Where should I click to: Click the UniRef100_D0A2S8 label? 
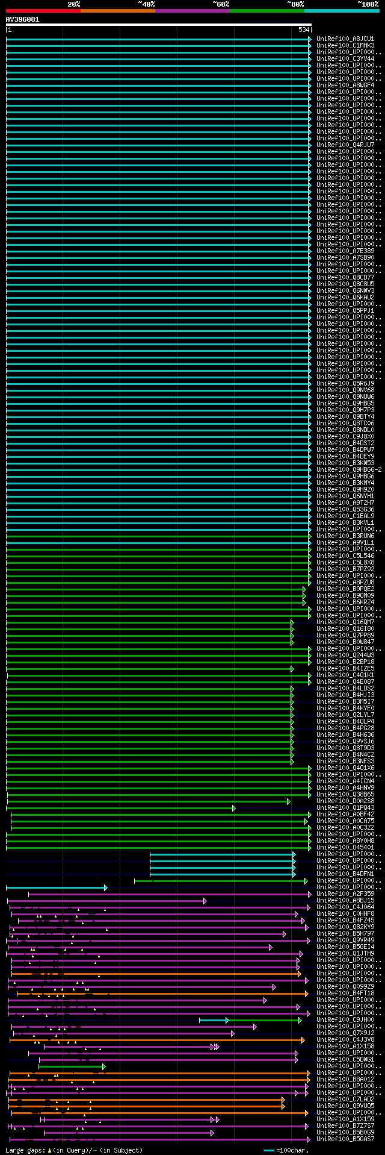tap(345, 801)
